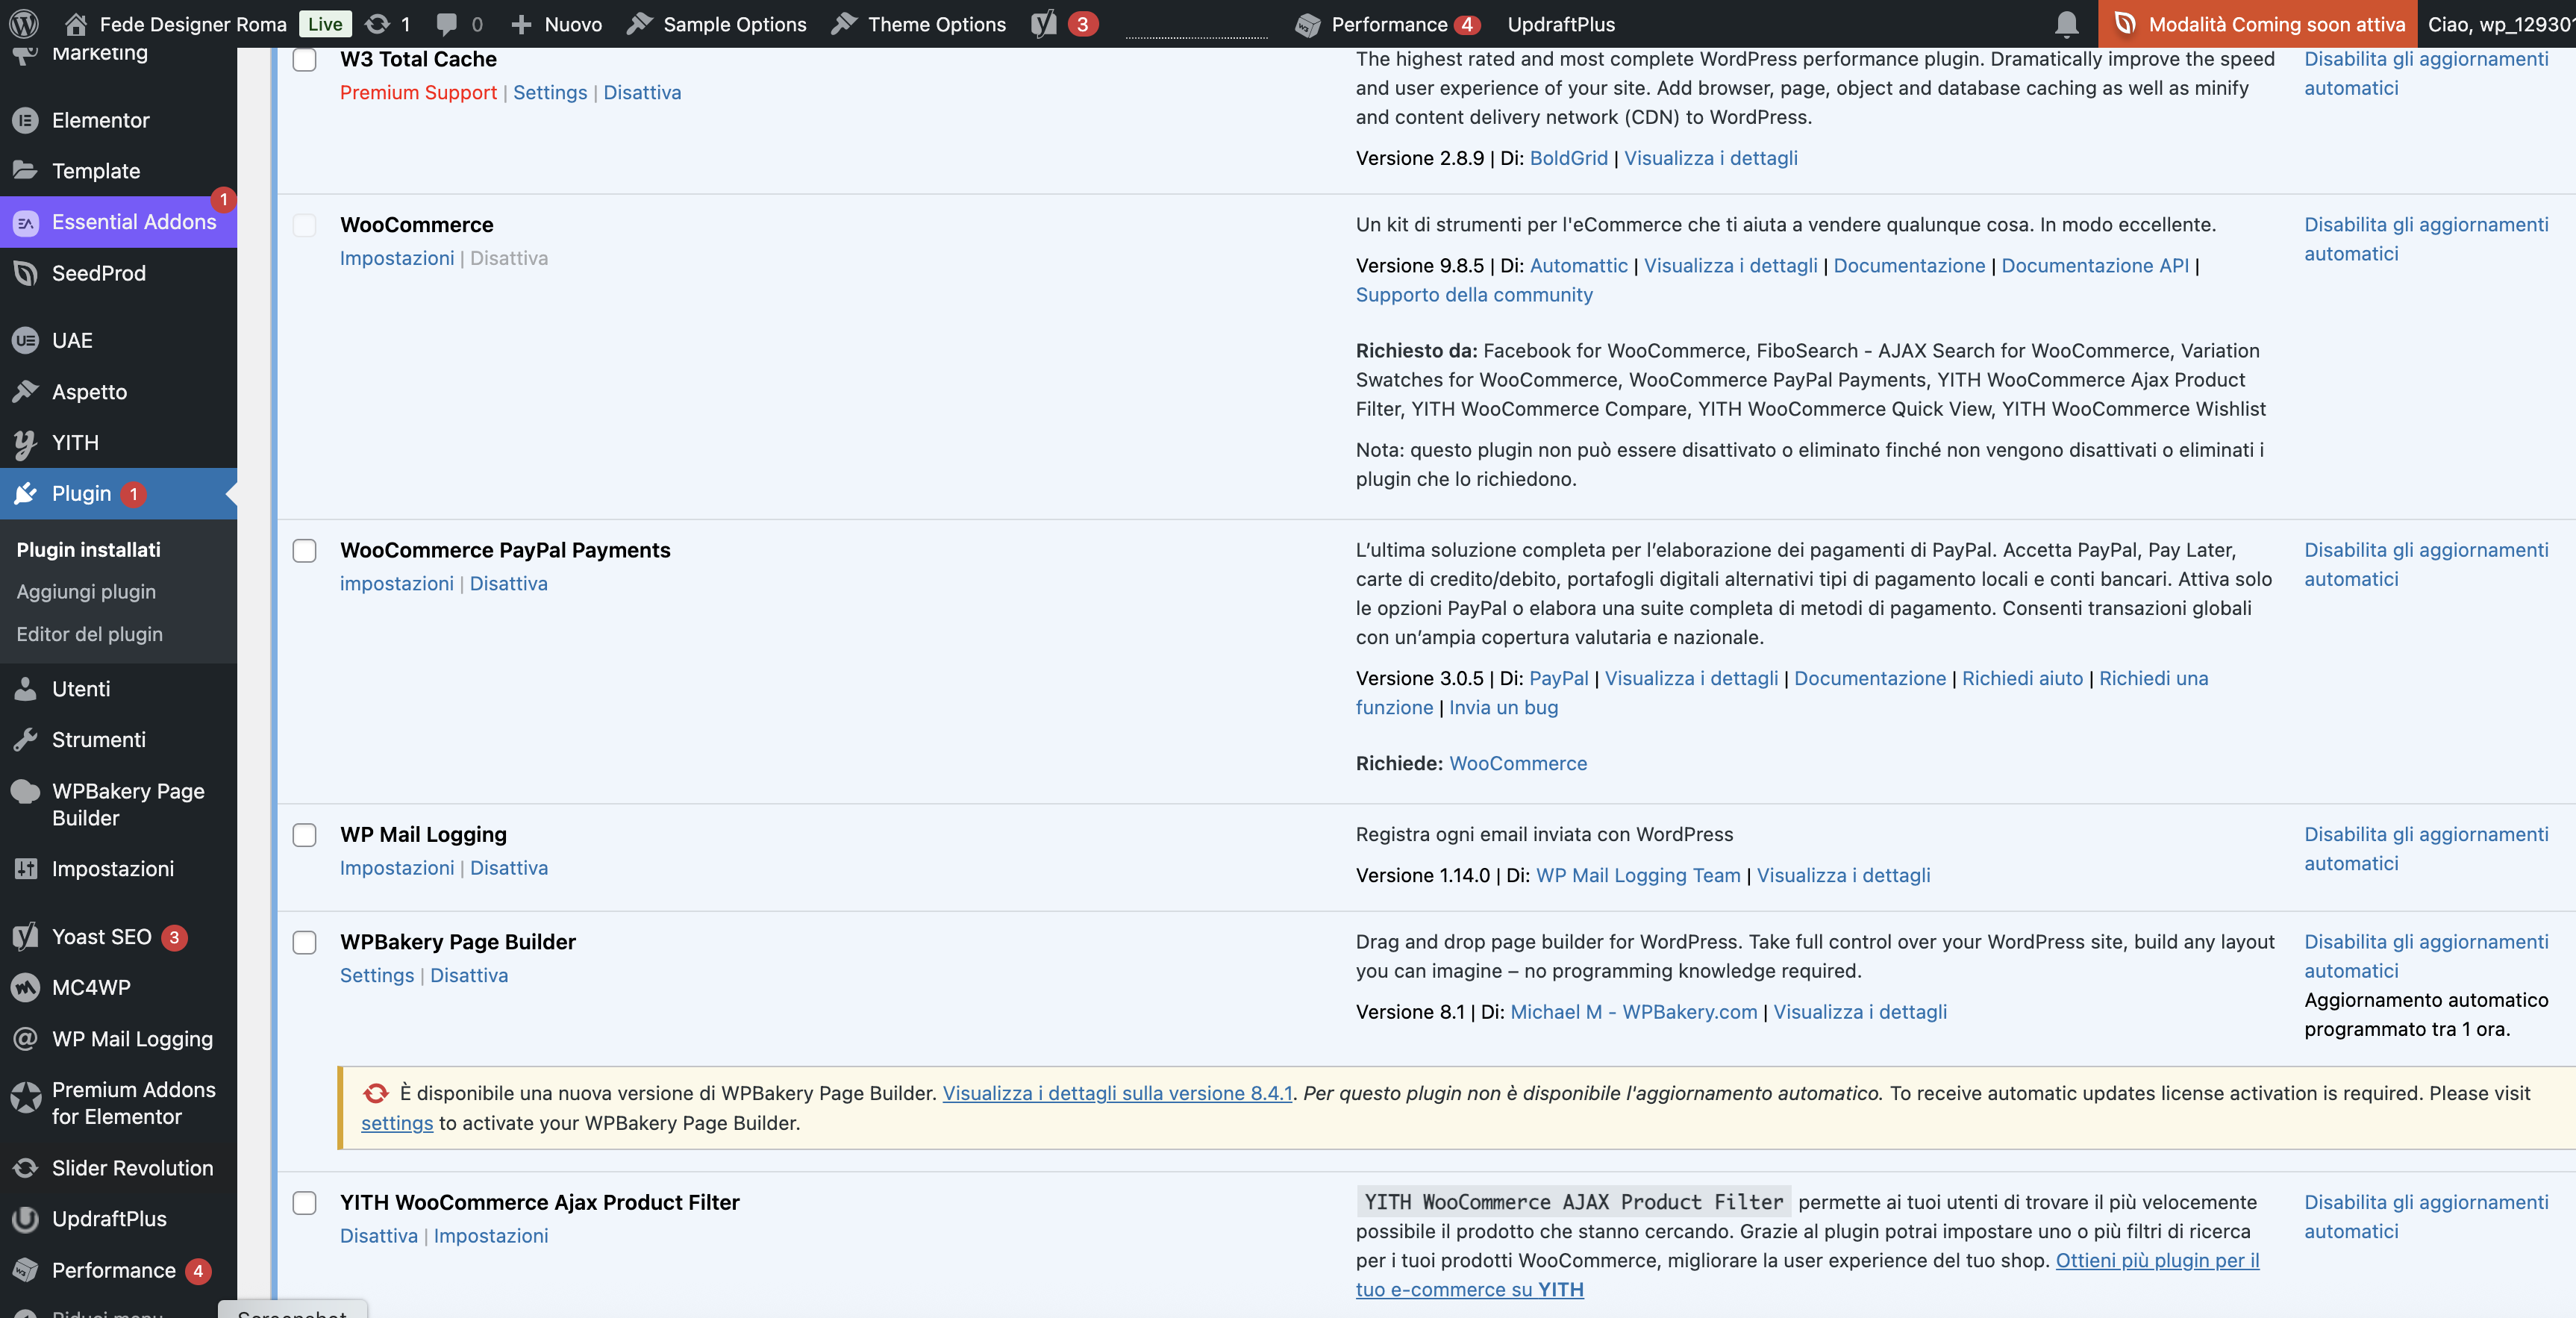
Task: Click Premium Support link for W3 Total Cache
Action: 418,92
